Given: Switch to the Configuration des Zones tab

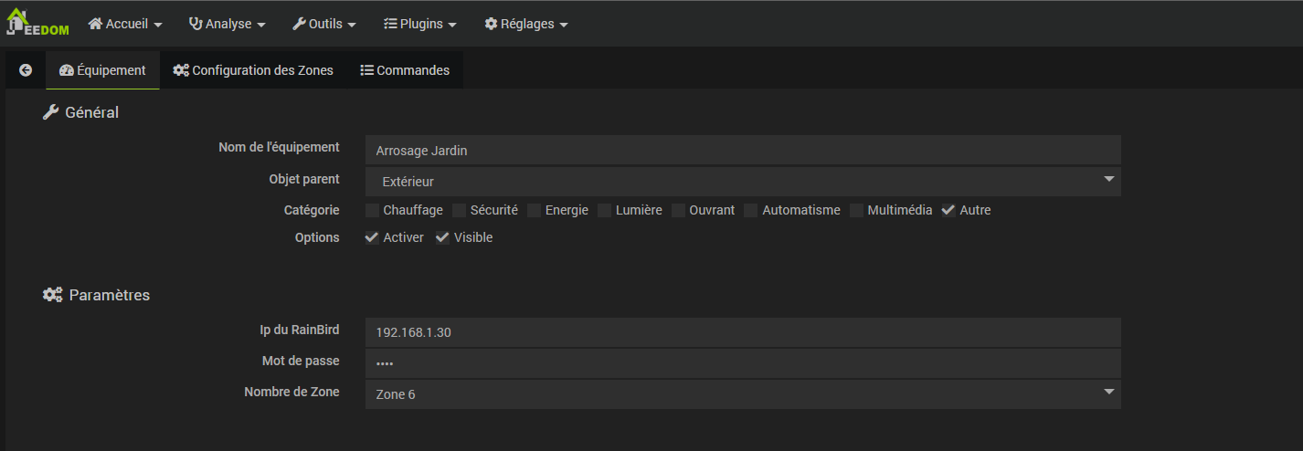Looking at the screenshot, I should [253, 70].
